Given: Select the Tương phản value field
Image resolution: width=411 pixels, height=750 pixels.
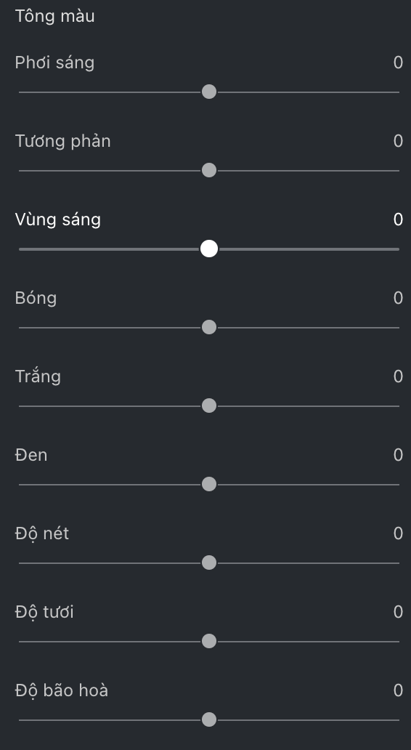Looking at the screenshot, I should point(398,141).
